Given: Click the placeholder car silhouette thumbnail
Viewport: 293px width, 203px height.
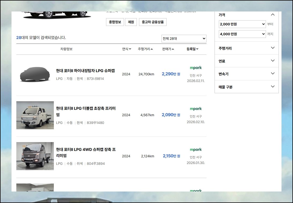Looking at the screenshot, I should [x=35, y=74].
